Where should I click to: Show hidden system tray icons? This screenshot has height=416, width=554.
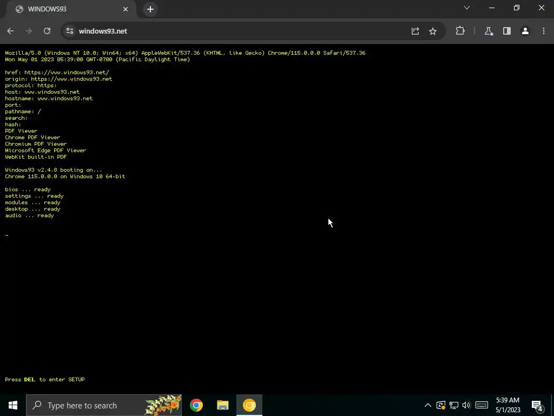[428, 405]
